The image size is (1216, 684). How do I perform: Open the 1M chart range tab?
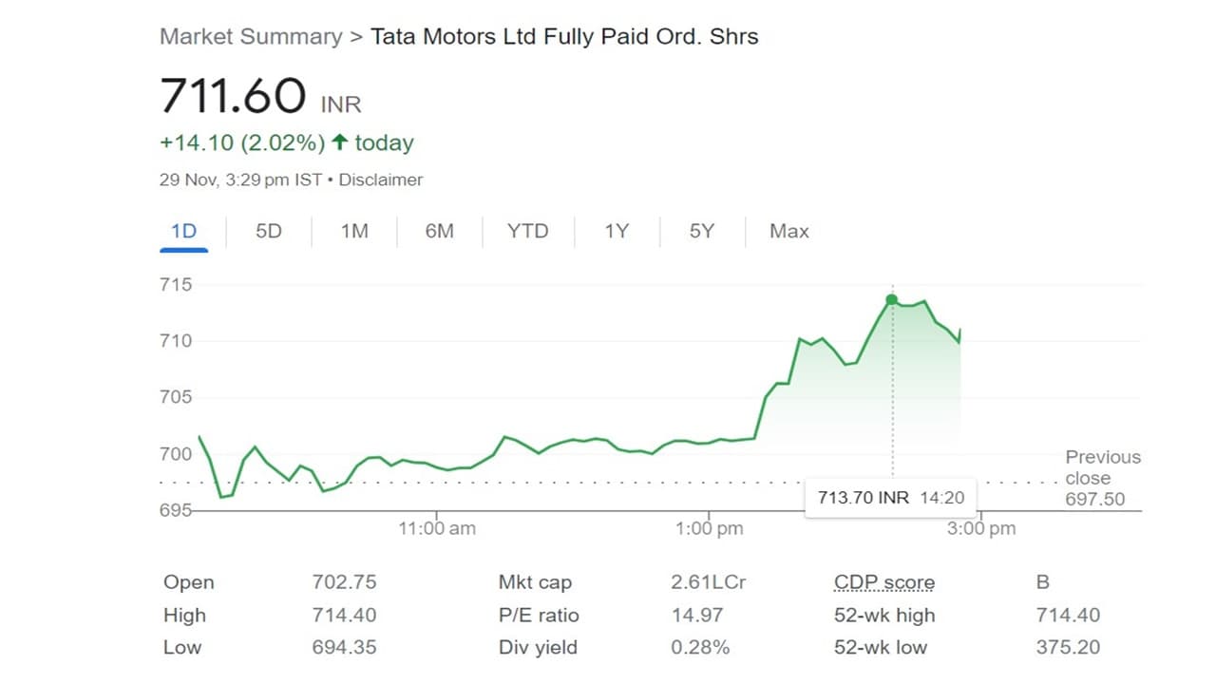354,231
